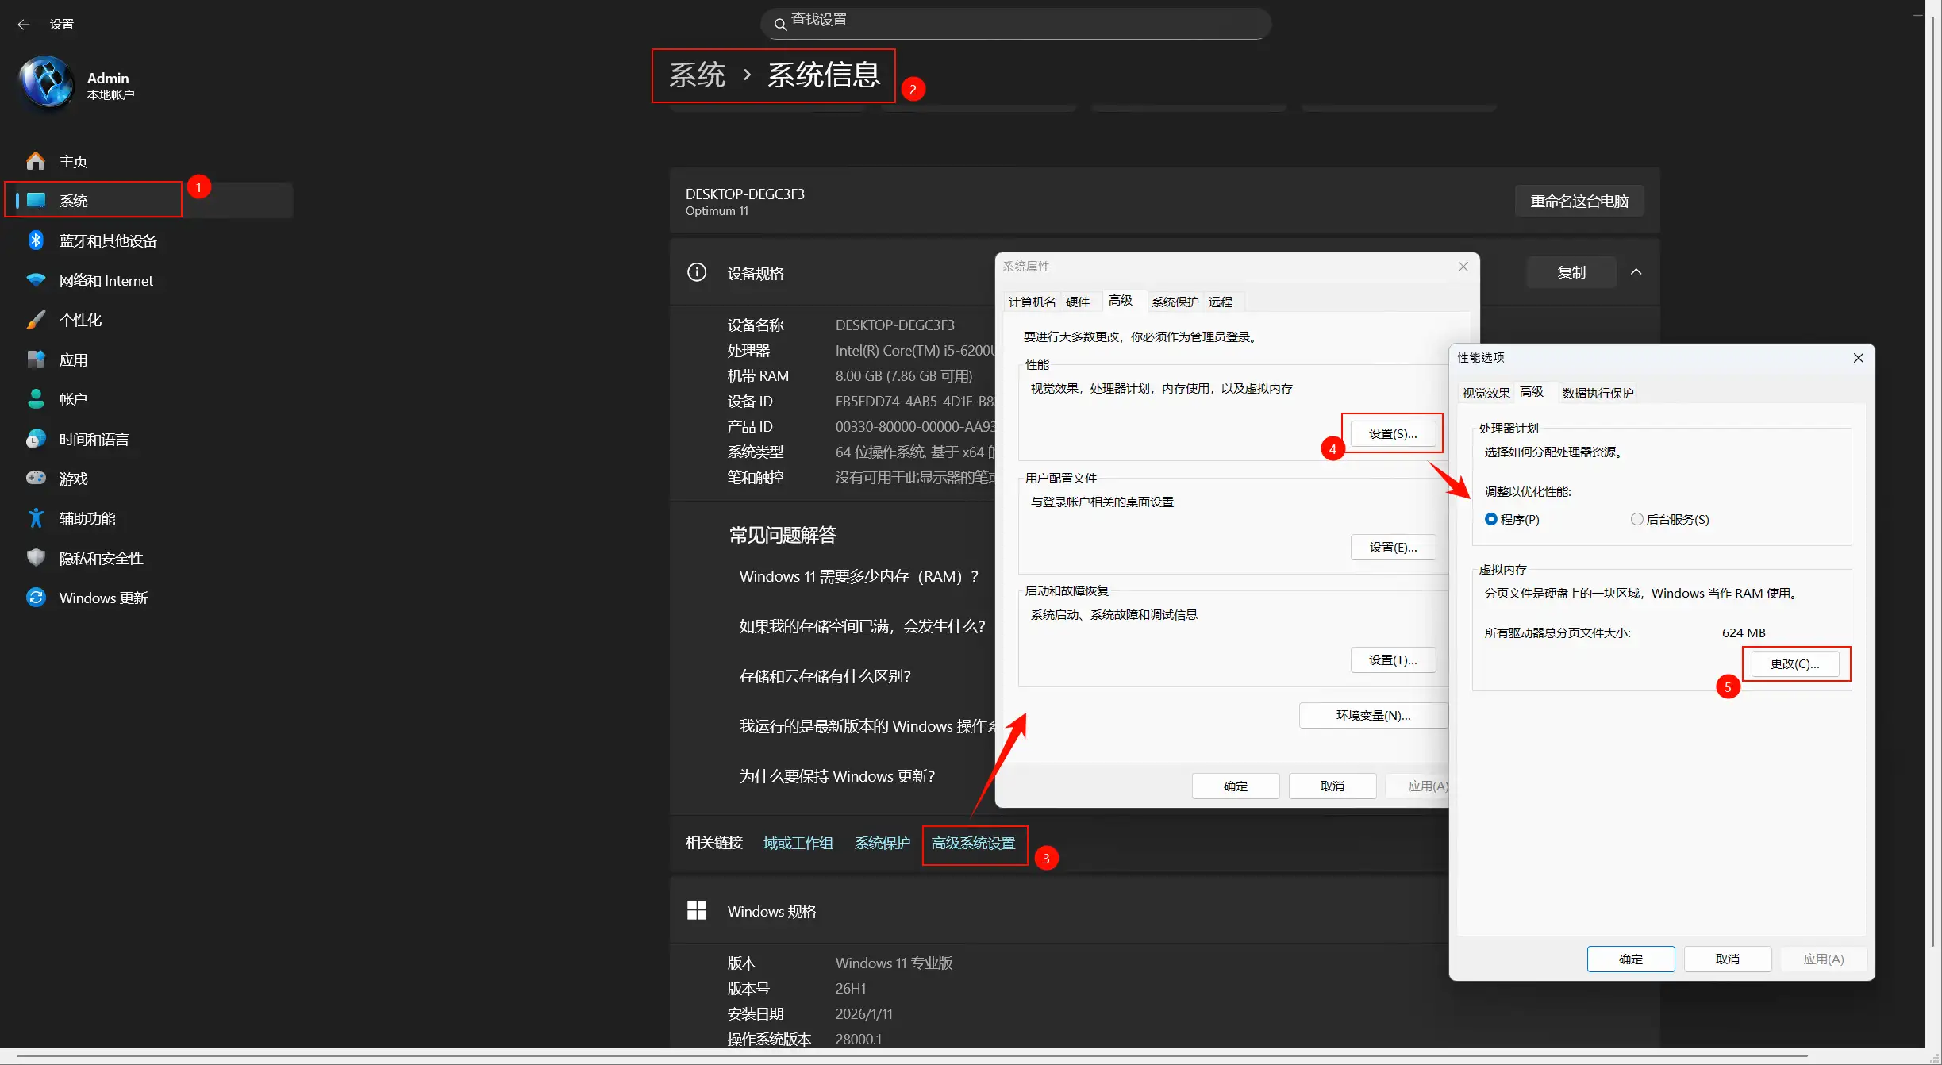Select the 程序(P) radio button
The image size is (1942, 1065).
[1491, 519]
